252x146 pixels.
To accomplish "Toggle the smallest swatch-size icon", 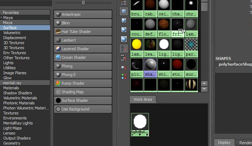I will (x=124, y=11).
